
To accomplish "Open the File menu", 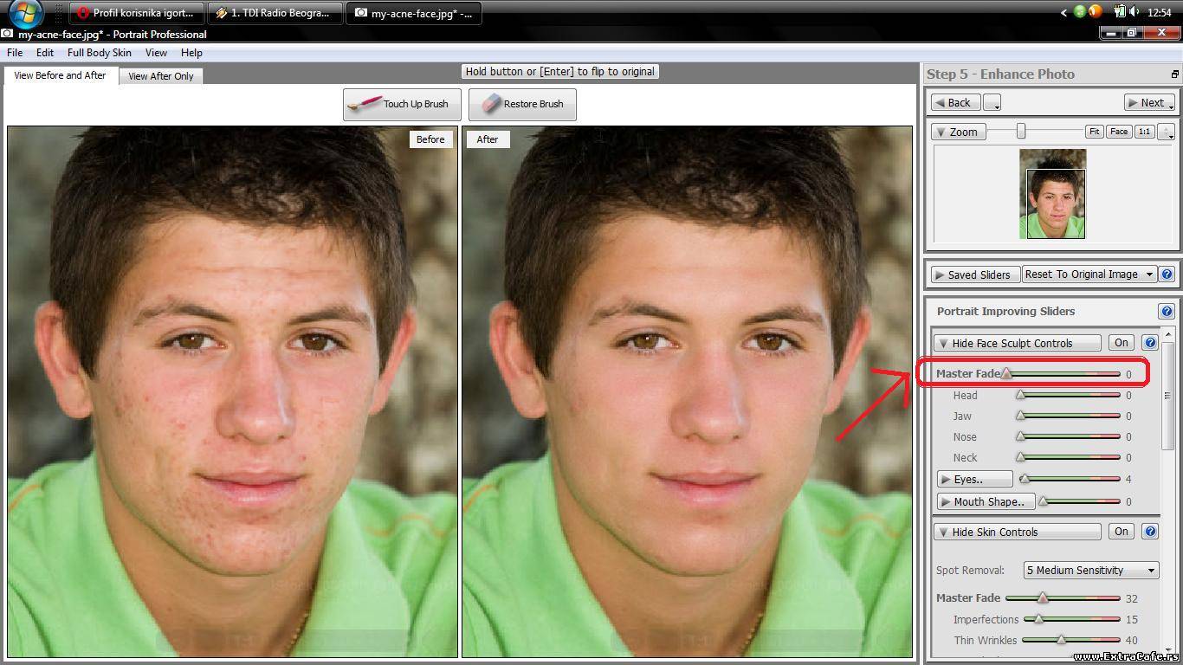I will tap(15, 53).
